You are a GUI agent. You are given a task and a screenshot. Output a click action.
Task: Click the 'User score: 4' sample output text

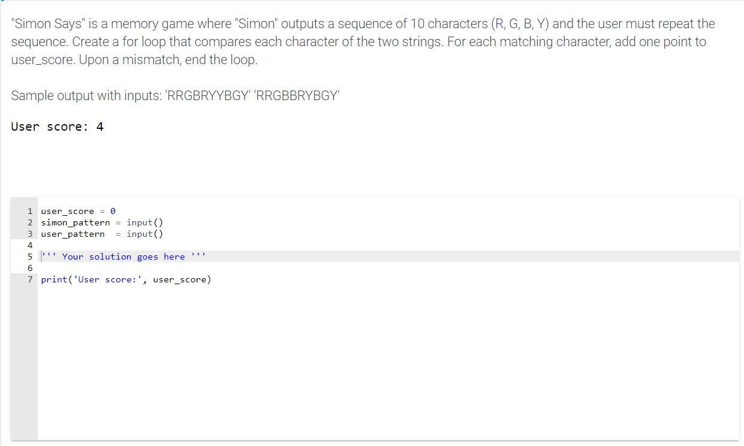[57, 126]
